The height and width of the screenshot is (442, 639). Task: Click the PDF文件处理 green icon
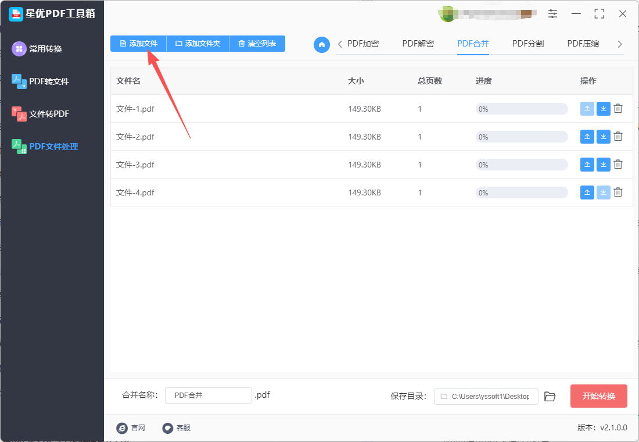point(19,147)
